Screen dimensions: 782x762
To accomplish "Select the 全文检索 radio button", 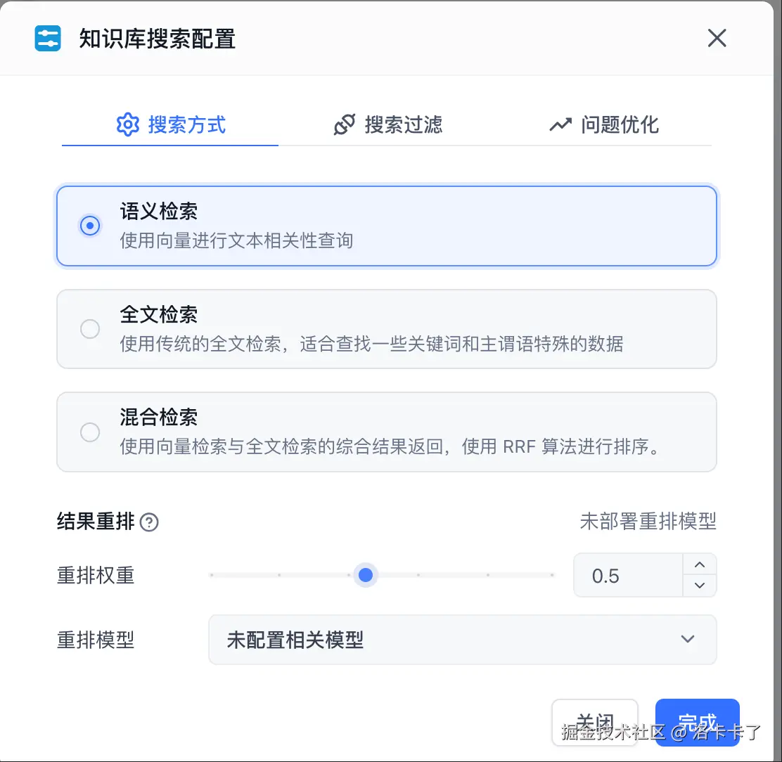I will point(90,329).
